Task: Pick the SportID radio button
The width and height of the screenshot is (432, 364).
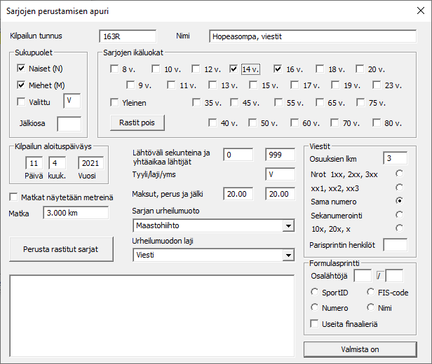Action: (315, 293)
